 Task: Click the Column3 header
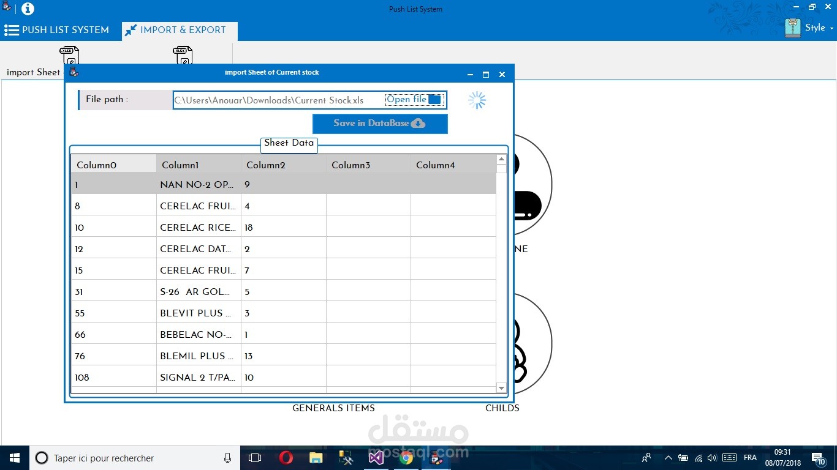(x=368, y=165)
